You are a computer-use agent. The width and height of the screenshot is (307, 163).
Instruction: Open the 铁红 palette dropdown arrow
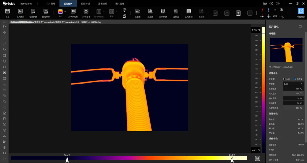tap(65, 12)
